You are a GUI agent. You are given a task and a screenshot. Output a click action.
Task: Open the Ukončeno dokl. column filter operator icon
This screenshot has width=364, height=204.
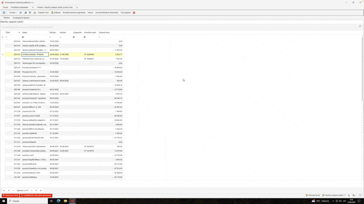tap(85, 37)
